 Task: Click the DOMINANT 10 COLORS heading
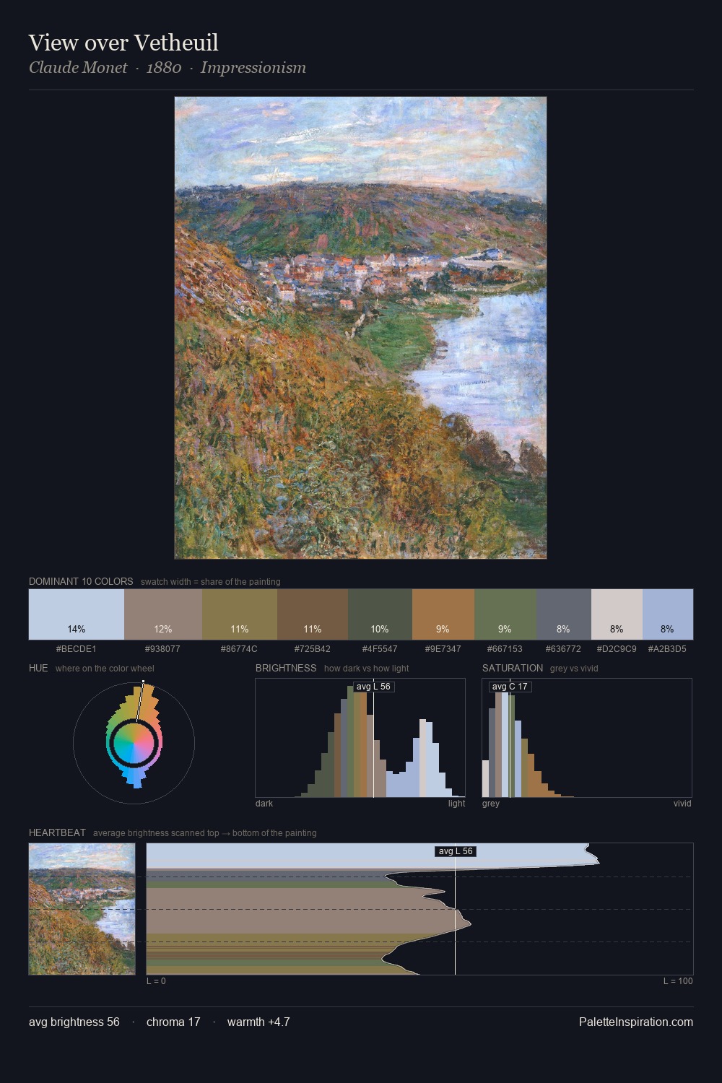[81, 581]
